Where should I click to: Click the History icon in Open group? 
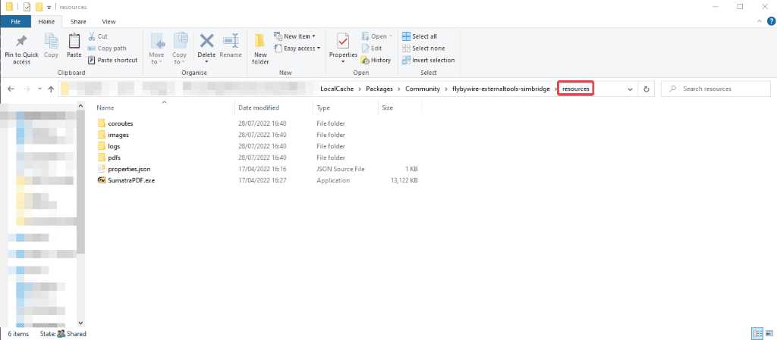click(376, 60)
